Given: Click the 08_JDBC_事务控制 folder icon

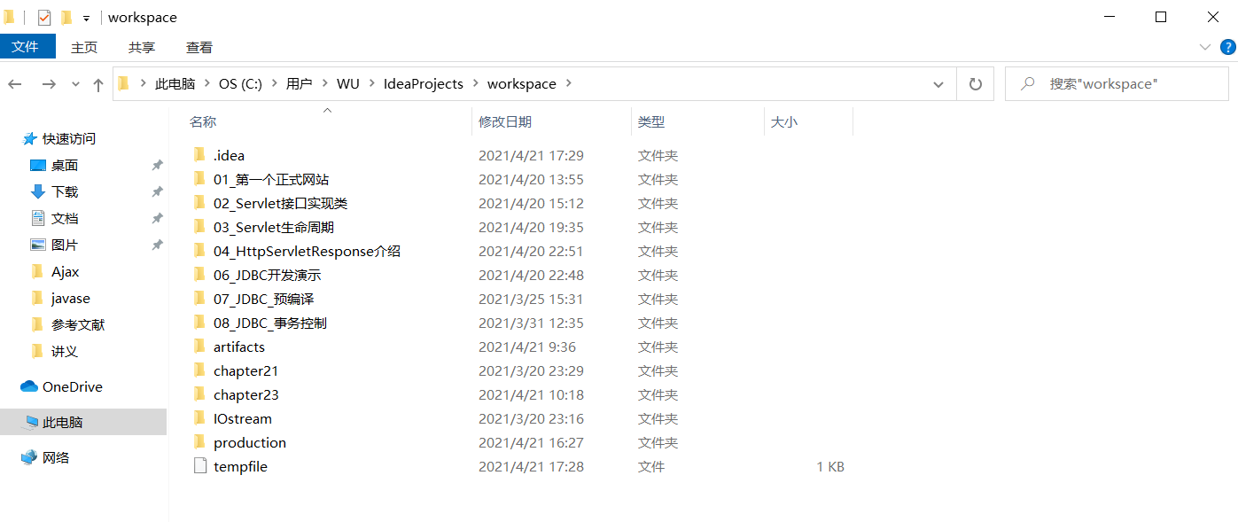Looking at the screenshot, I should (199, 323).
